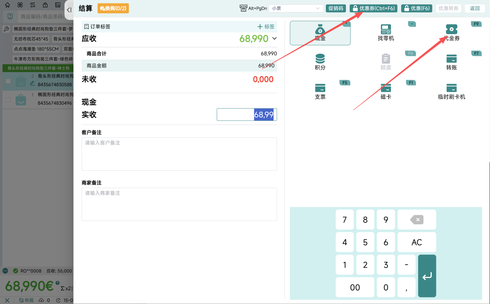Screen dimensions: 490x304
Task: Tap key 5 on numeric keypad
Action: point(365,242)
